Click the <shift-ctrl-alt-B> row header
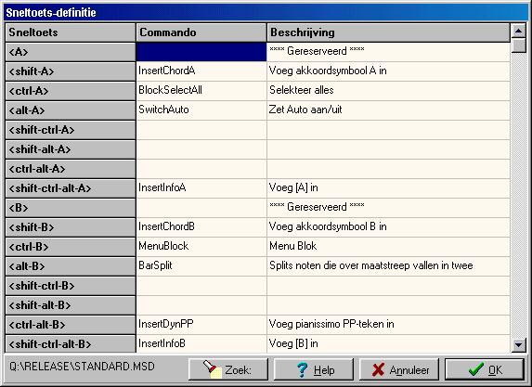This screenshot has height=387, width=532. click(x=71, y=344)
